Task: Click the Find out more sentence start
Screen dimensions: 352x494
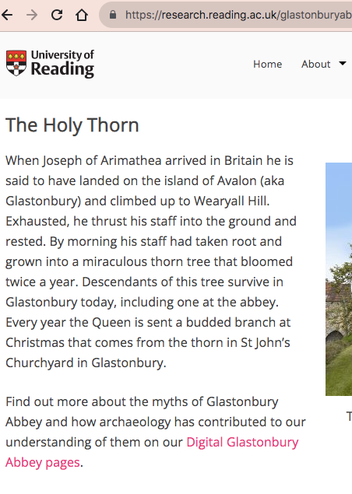Action: (45, 401)
